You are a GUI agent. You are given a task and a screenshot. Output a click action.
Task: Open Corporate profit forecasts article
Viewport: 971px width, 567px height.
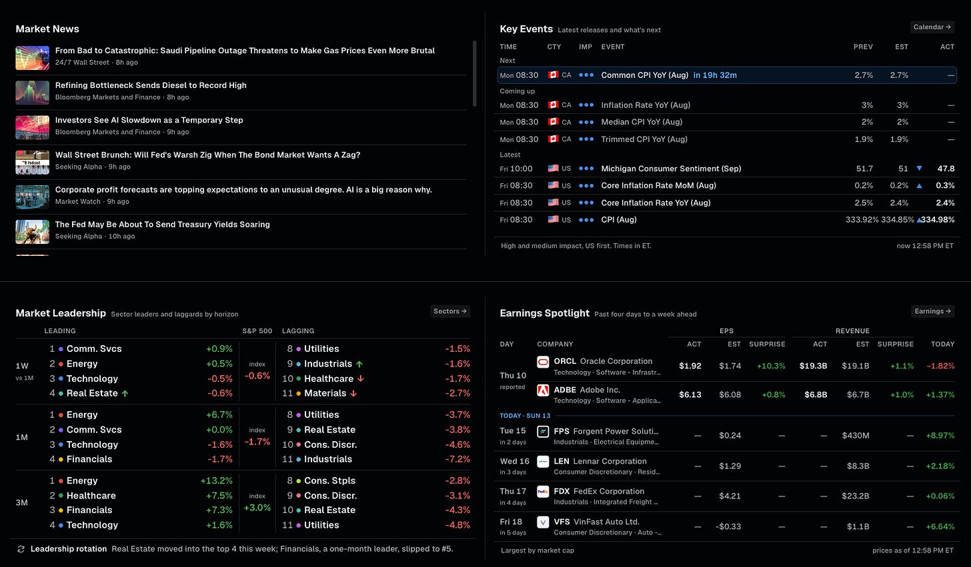pyautogui.click(x=243, y=190)
